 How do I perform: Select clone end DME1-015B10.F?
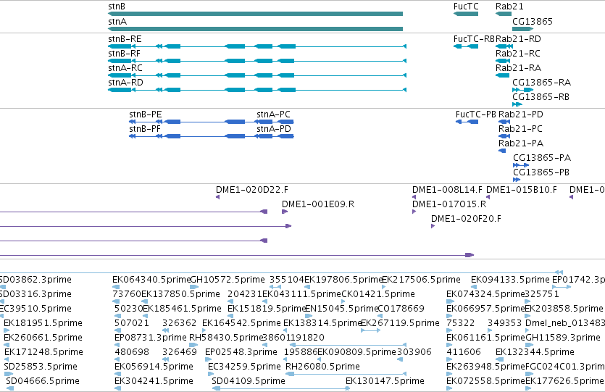522,190
